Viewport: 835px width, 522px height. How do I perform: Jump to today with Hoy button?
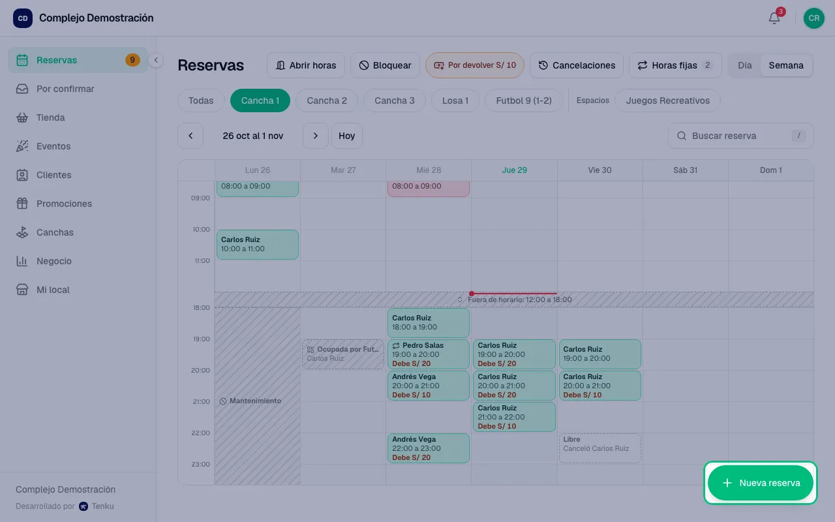[x=347, y=136]
